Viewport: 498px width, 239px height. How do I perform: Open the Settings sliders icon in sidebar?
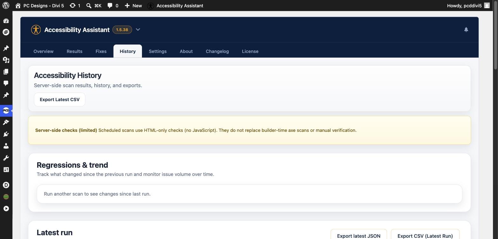coord(6,170)
